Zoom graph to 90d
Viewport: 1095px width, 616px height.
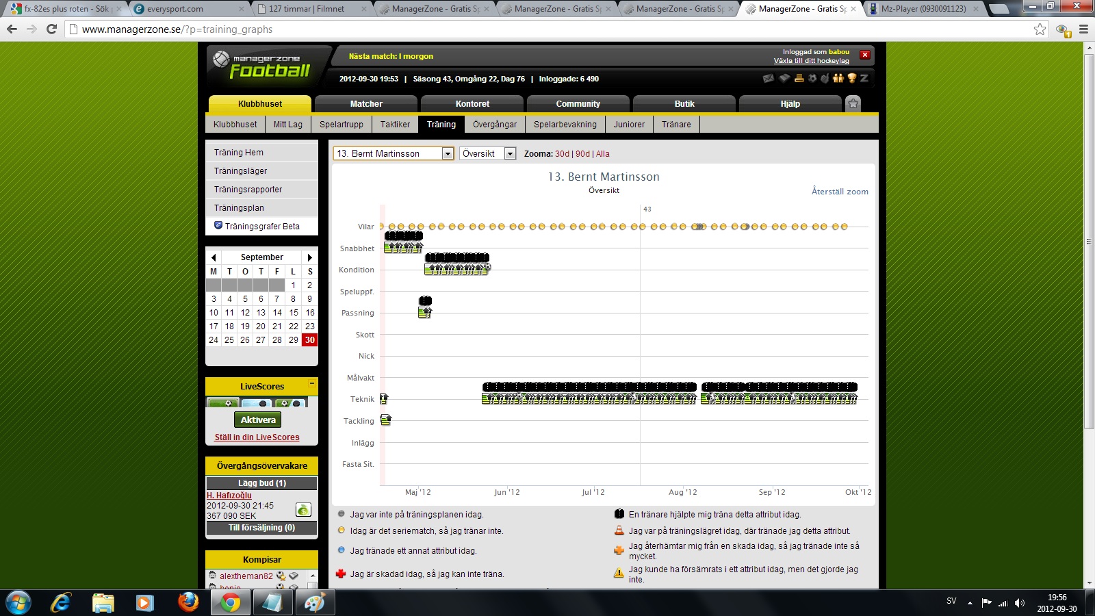[x=582, y=154]
